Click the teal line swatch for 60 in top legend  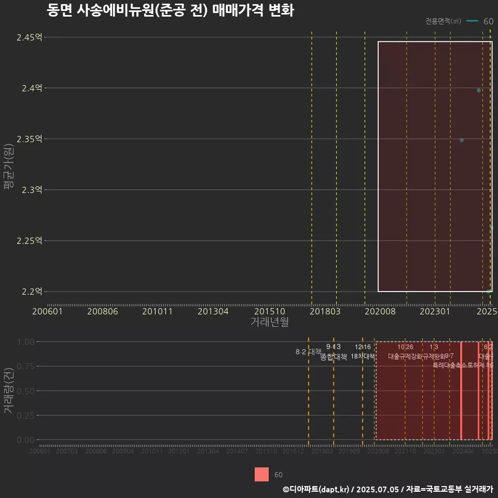(472, 21)
